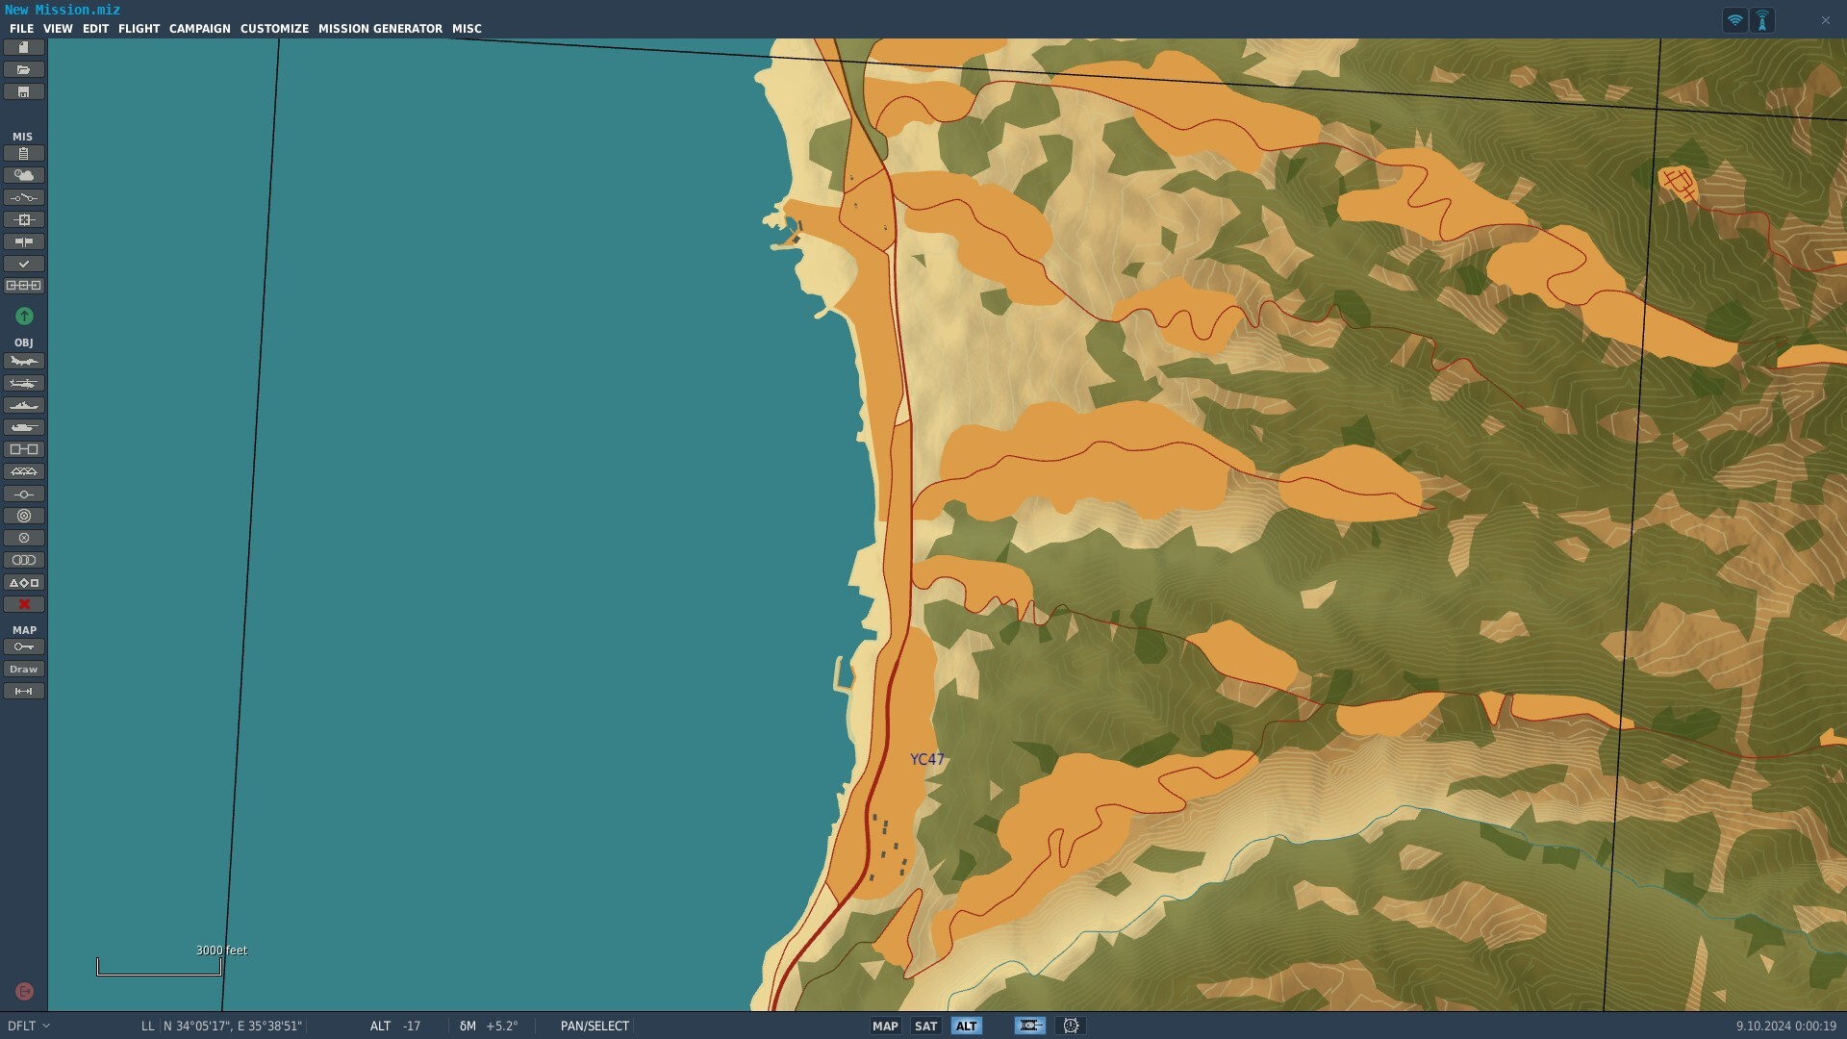Viewport: 1847px width, 1039px height.
Task: Select the airplane group placement tool
Action: tap(24, 361)
